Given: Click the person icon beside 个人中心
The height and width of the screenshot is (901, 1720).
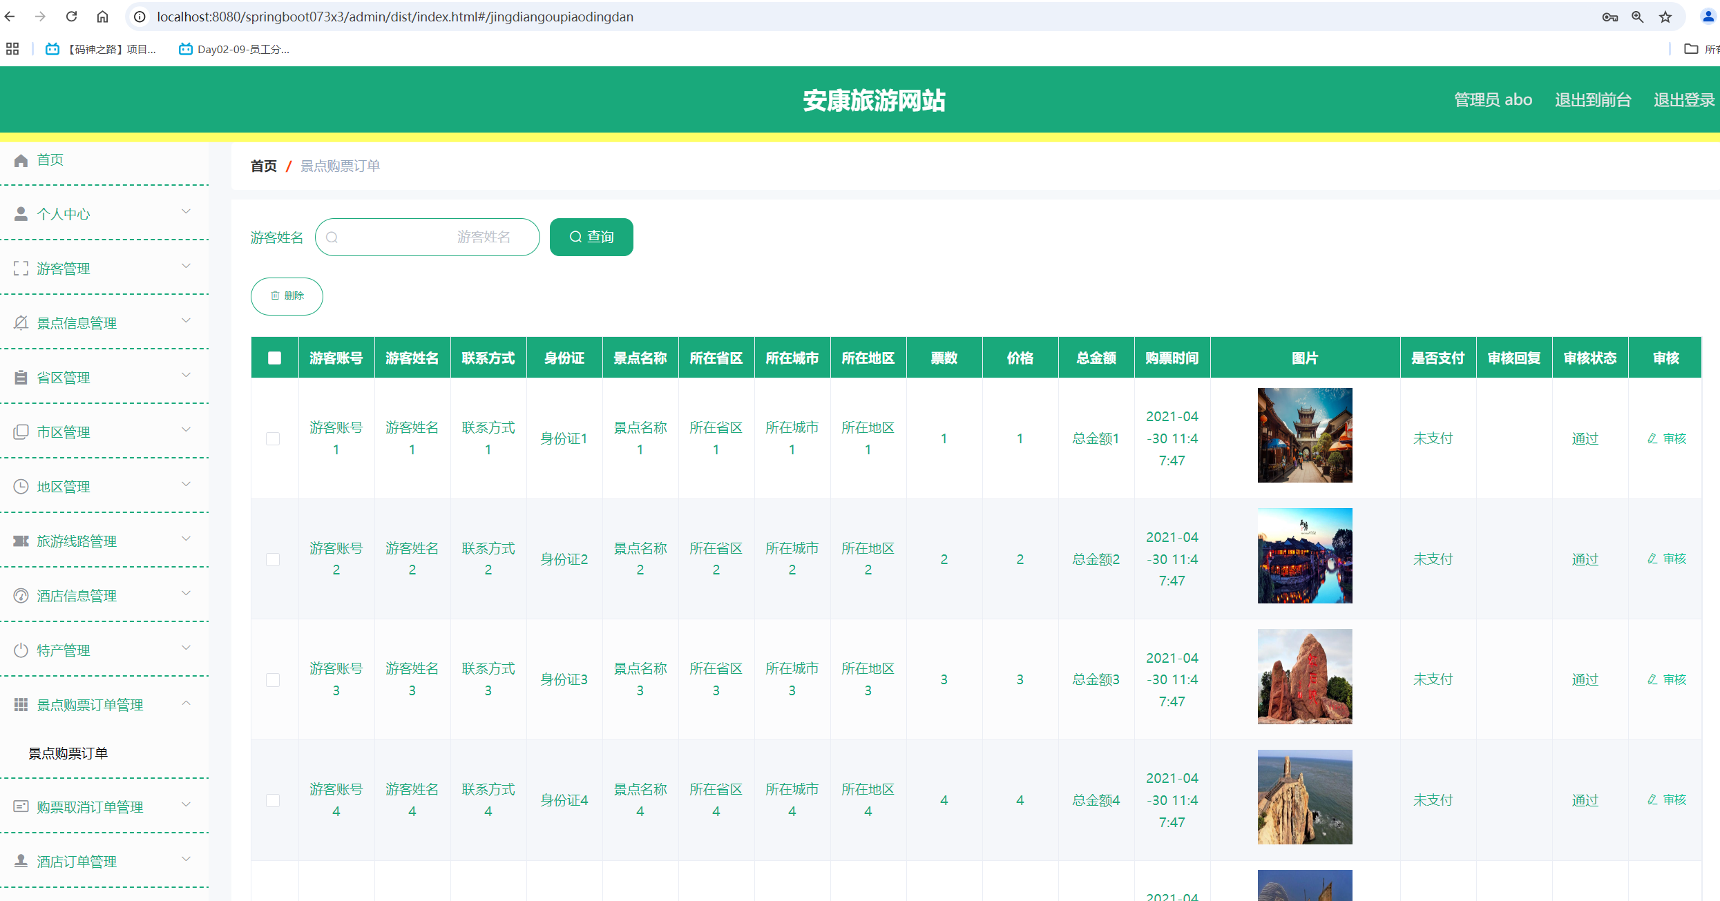Looking at the screenshot, I should tap(21, 214).
